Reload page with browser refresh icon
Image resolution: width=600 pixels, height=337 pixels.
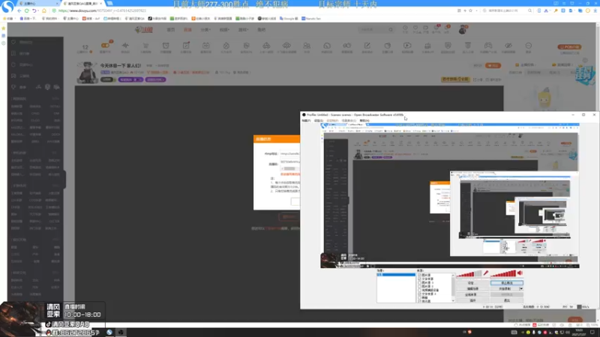point(27,10)
